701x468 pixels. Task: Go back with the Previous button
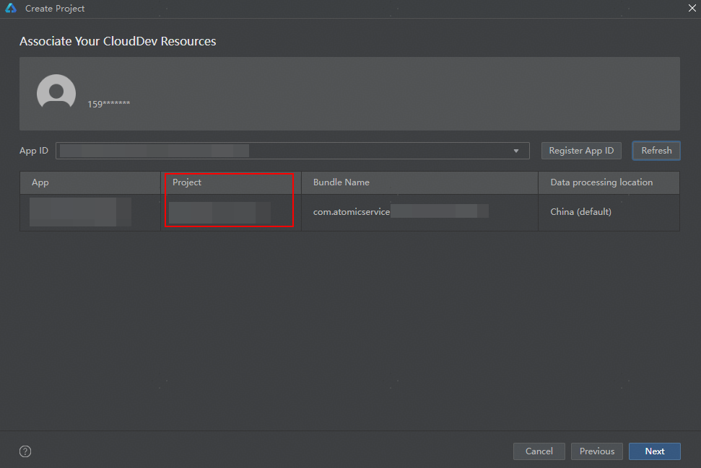(x=596, y=451)
